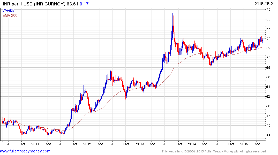
Task: Select the price change value 0.17
Action: pyautogui.click(x=84, y=4)
